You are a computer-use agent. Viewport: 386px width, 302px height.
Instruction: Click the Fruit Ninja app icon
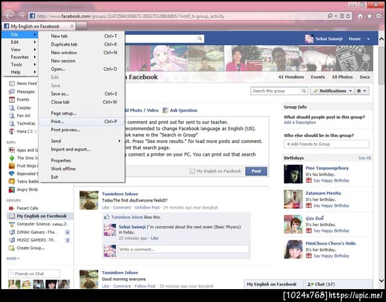pyautogui.click(x=12, y=165)
